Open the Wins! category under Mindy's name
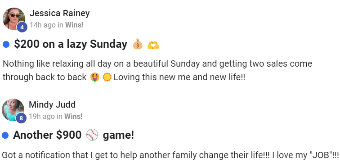Image resolution: width=340 pixels, height=168 pixels. pos(73,117)
